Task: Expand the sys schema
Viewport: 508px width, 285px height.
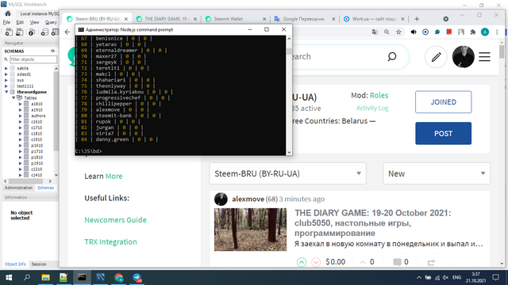Action: (x=6, y=80)
